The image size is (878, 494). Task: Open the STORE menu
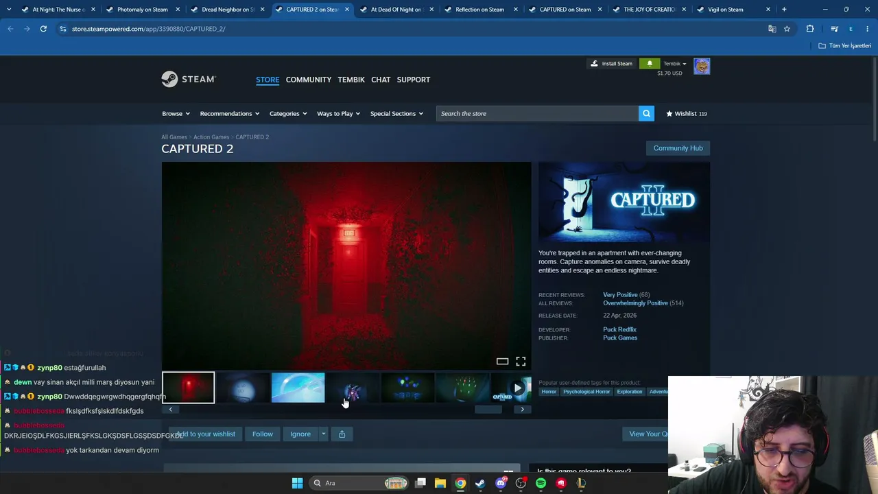[268, 80]
